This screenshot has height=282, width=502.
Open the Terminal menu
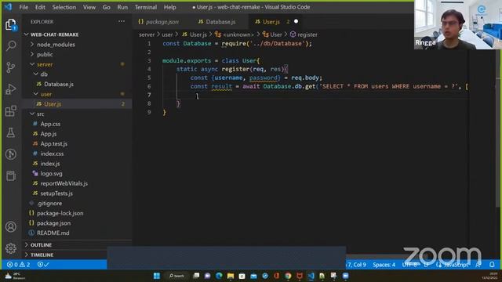[146, 7]
